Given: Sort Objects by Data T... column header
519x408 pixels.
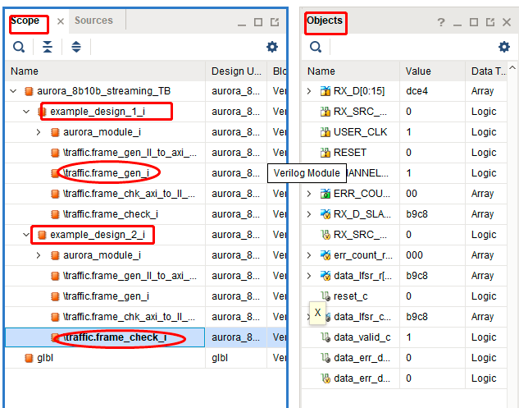Looking at the screenshot, I should coord(486,71).
